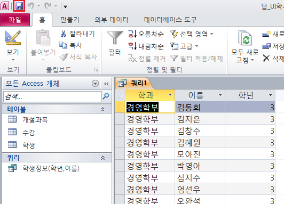Collapse the 테이블 group

102,109
